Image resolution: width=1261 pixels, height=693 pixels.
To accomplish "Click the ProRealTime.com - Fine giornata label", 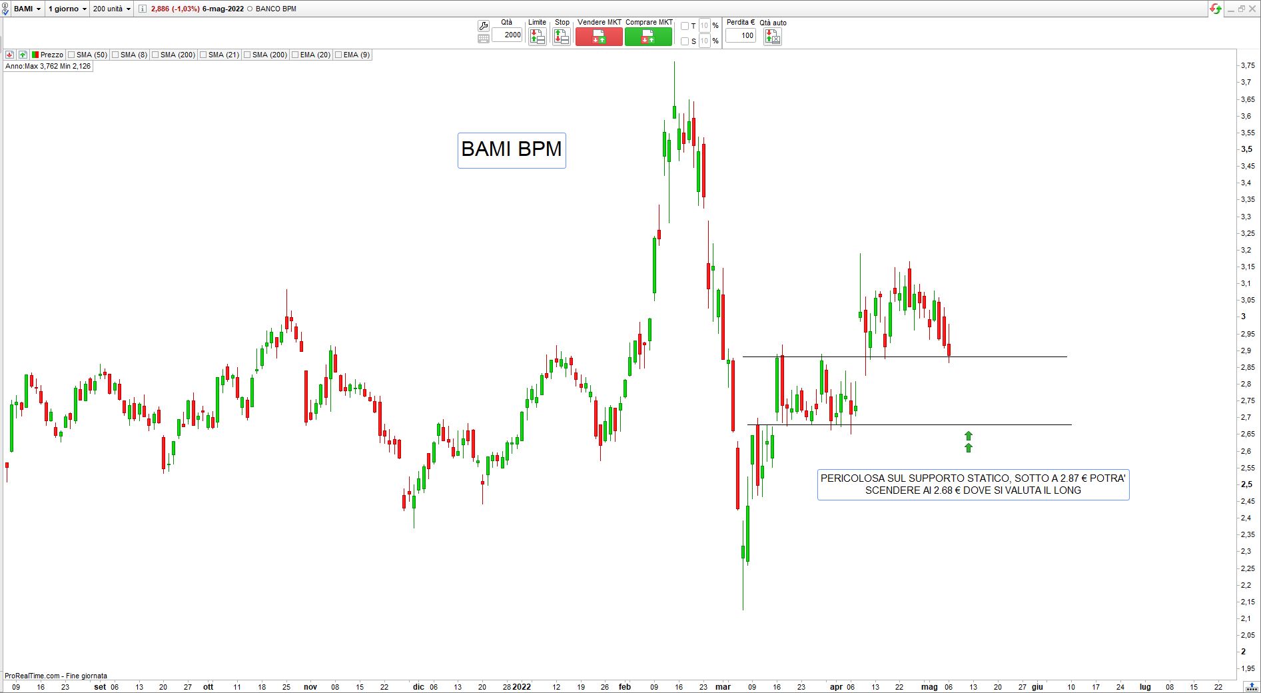I will point(56,676).
